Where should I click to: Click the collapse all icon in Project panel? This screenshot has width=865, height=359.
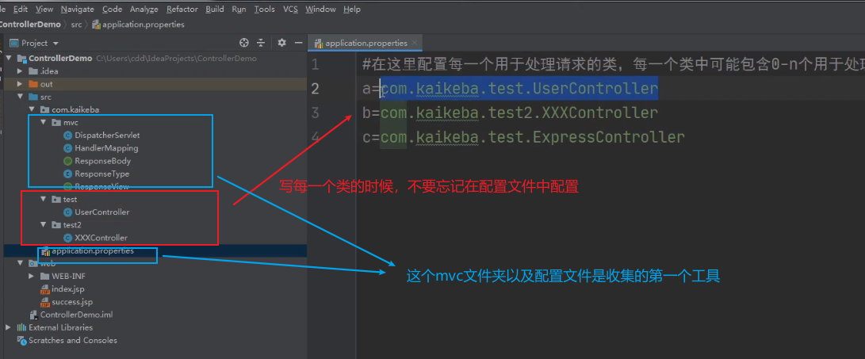tap(261, 43)
